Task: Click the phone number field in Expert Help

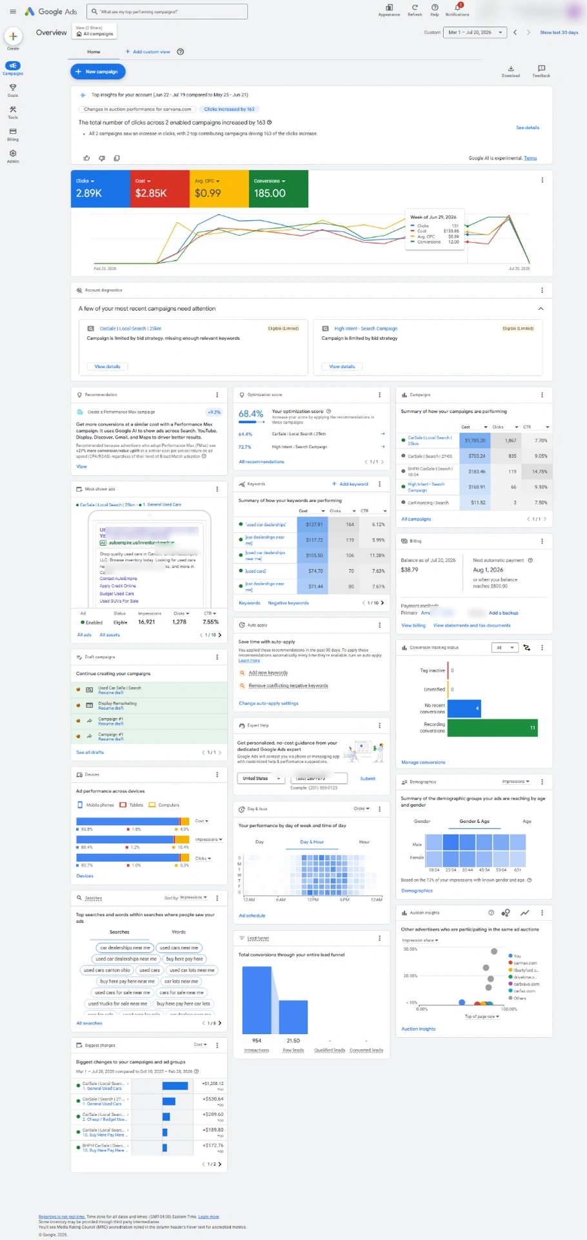Action: [x=319, y=778]
